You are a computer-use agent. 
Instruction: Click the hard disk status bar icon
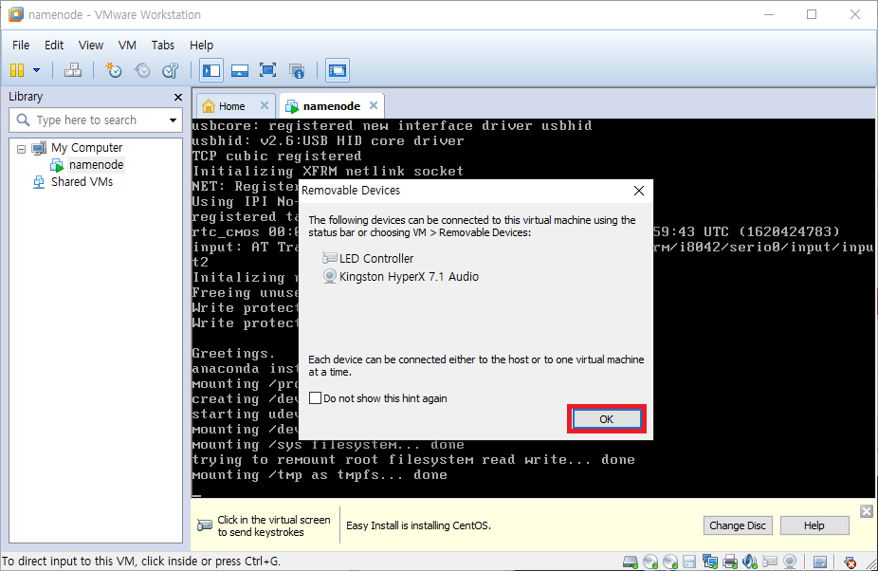pos(631,562)
